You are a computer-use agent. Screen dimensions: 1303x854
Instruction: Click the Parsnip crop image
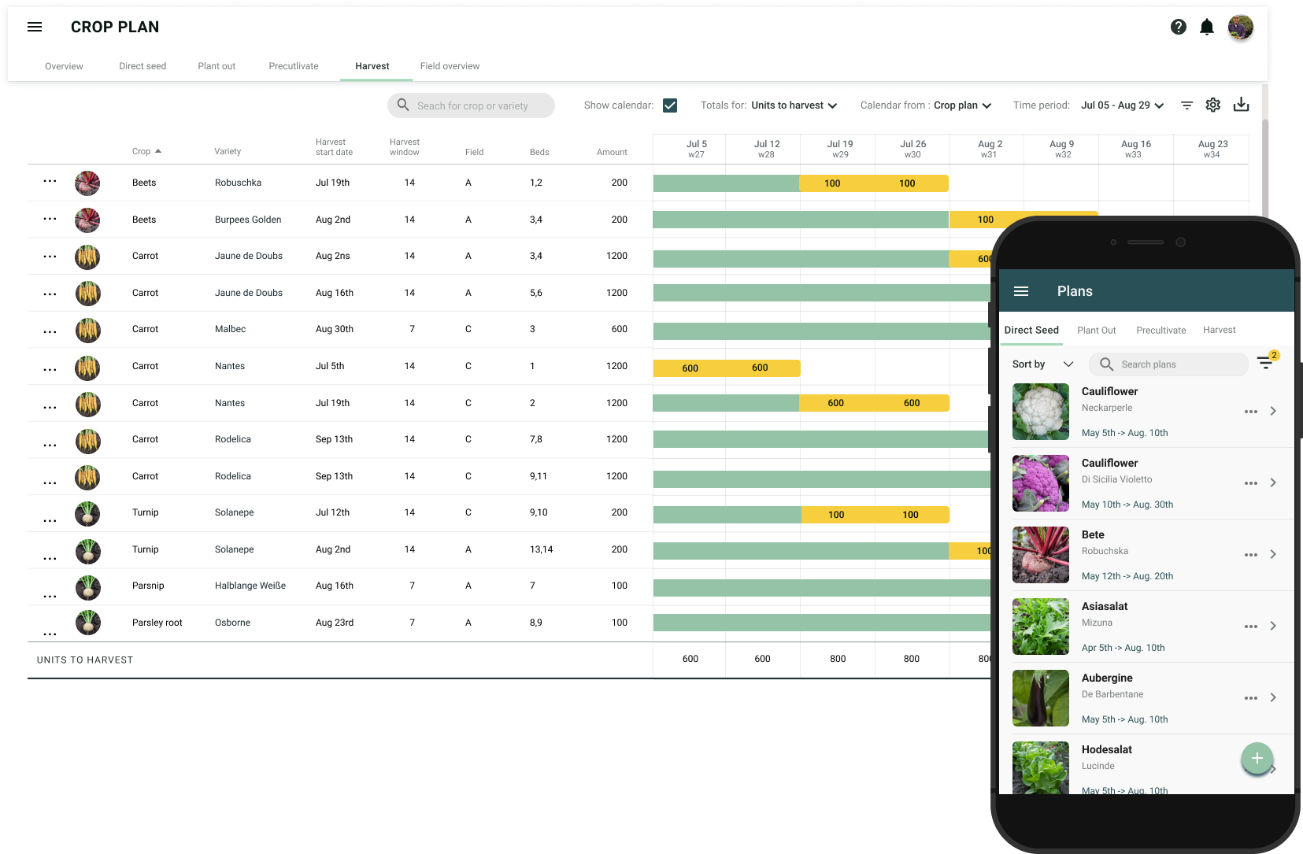pos(87,587)
